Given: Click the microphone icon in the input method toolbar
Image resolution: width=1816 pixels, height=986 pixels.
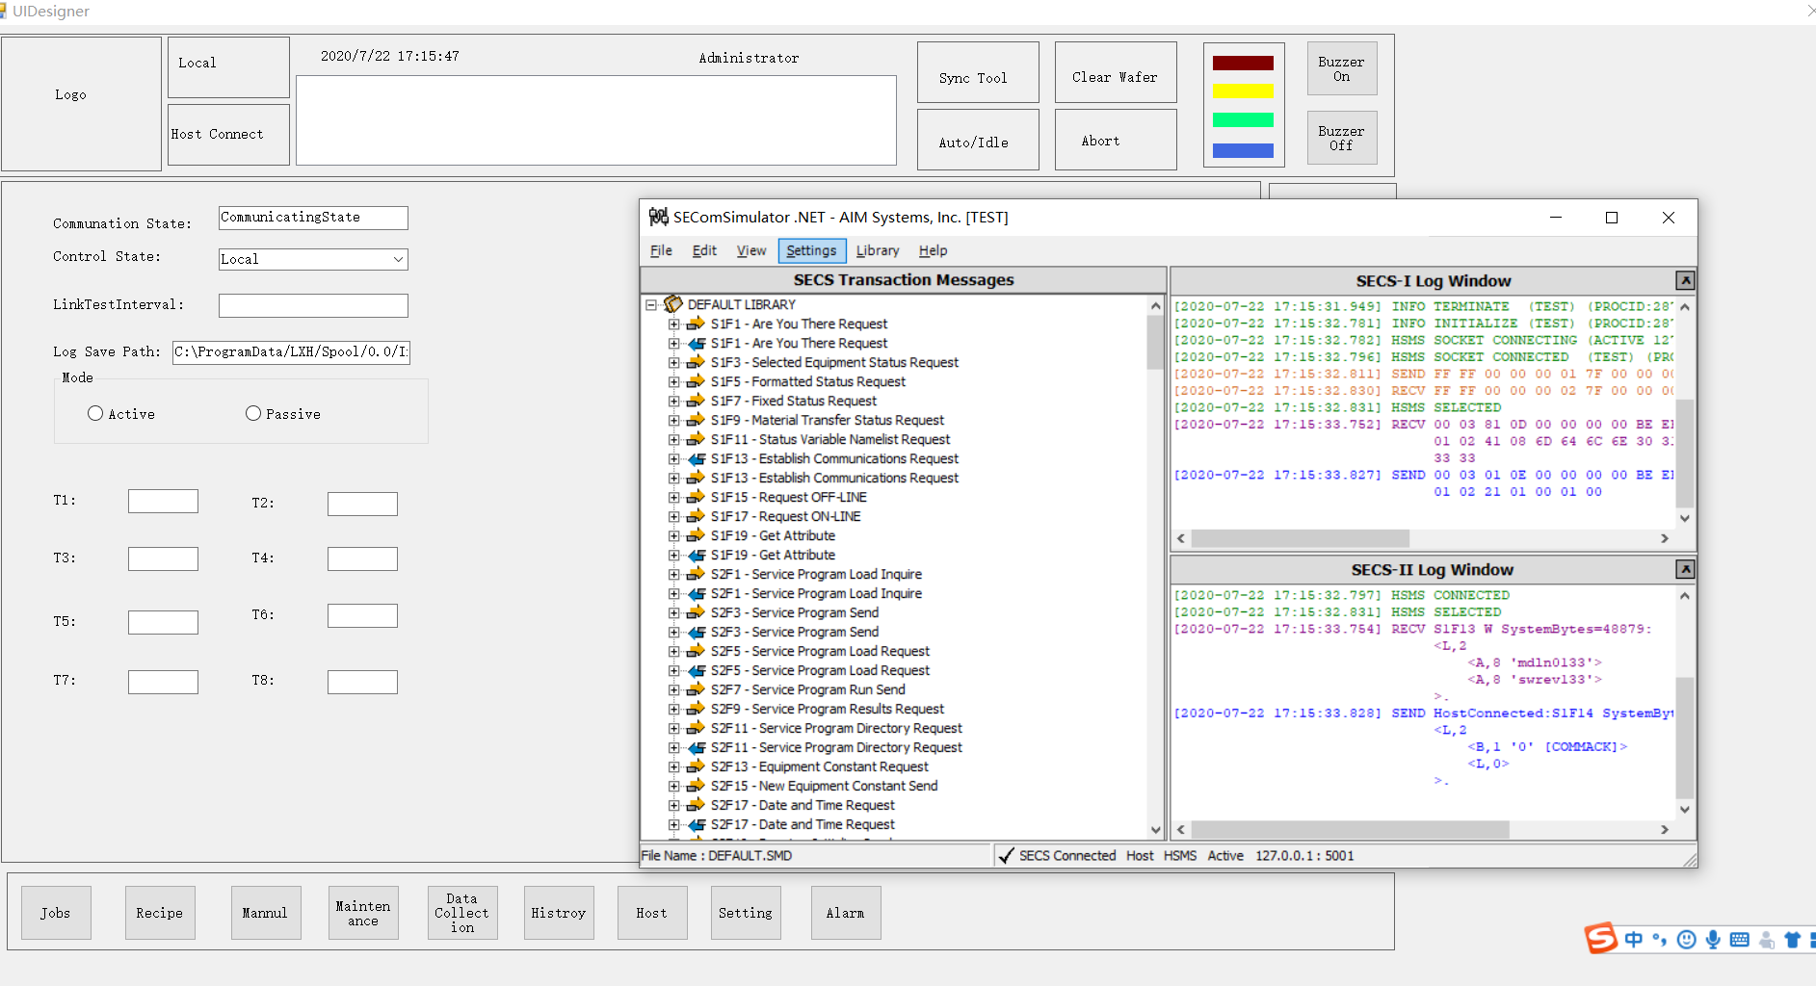Looking at the screenshot, I should 1712,939.
